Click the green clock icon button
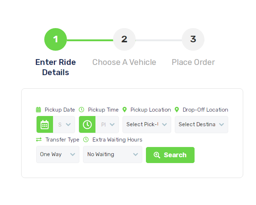256x205 pixels. [x=87, y=124]
